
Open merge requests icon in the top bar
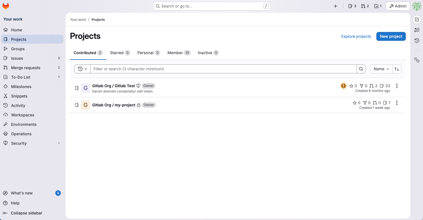click(365, 6)
